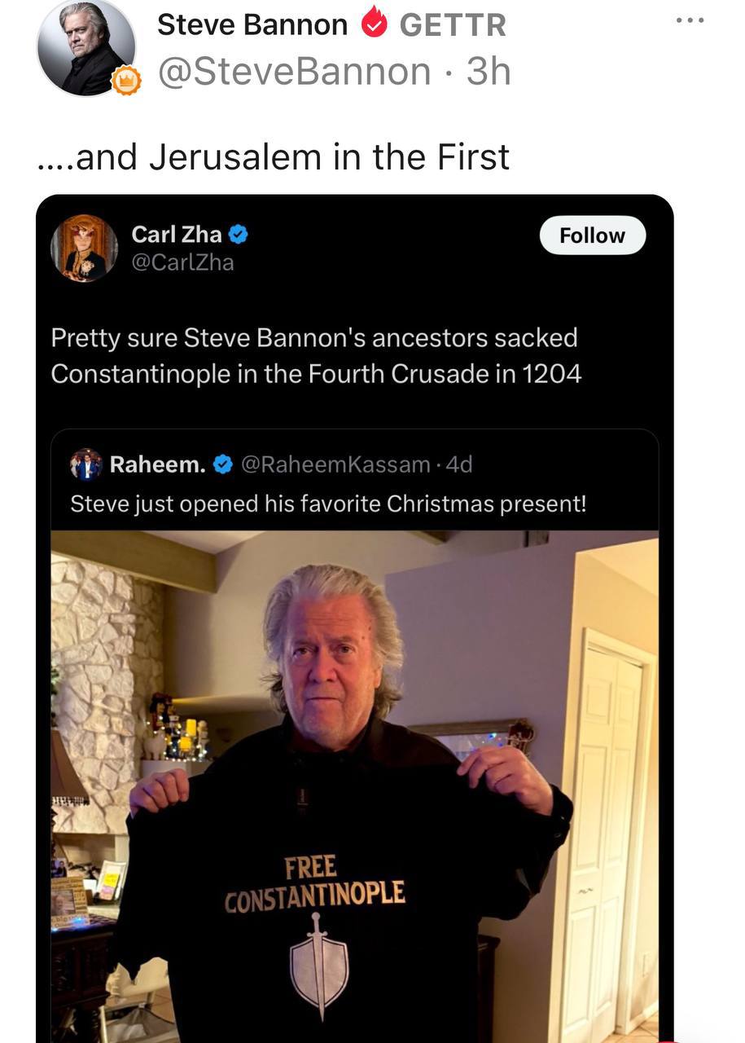Open Carl Zha's profile picture
Screen dimensions: 745x1043
(85, 248)
